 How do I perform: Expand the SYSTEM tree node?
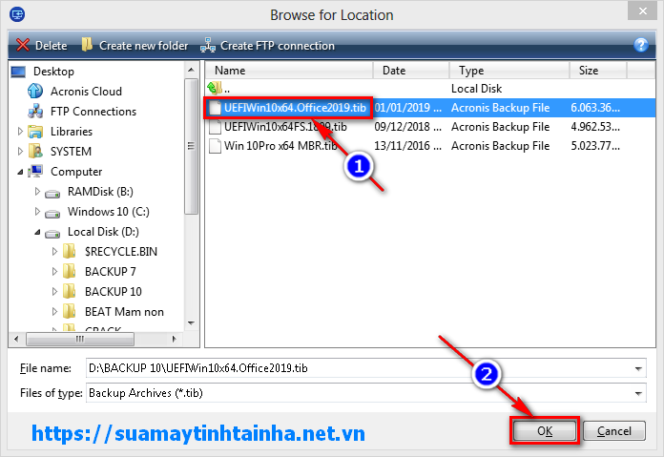point(20,151)
